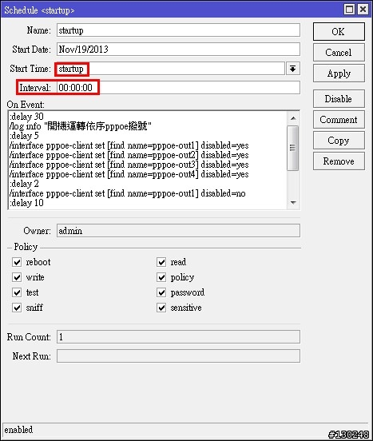The height and width of the screenshot is (441, 373).
Task: Toggle the password policy checkbox
Action: pos(161,292)
